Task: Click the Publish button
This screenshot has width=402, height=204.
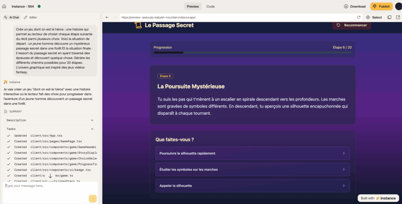Action: point(381,6)
